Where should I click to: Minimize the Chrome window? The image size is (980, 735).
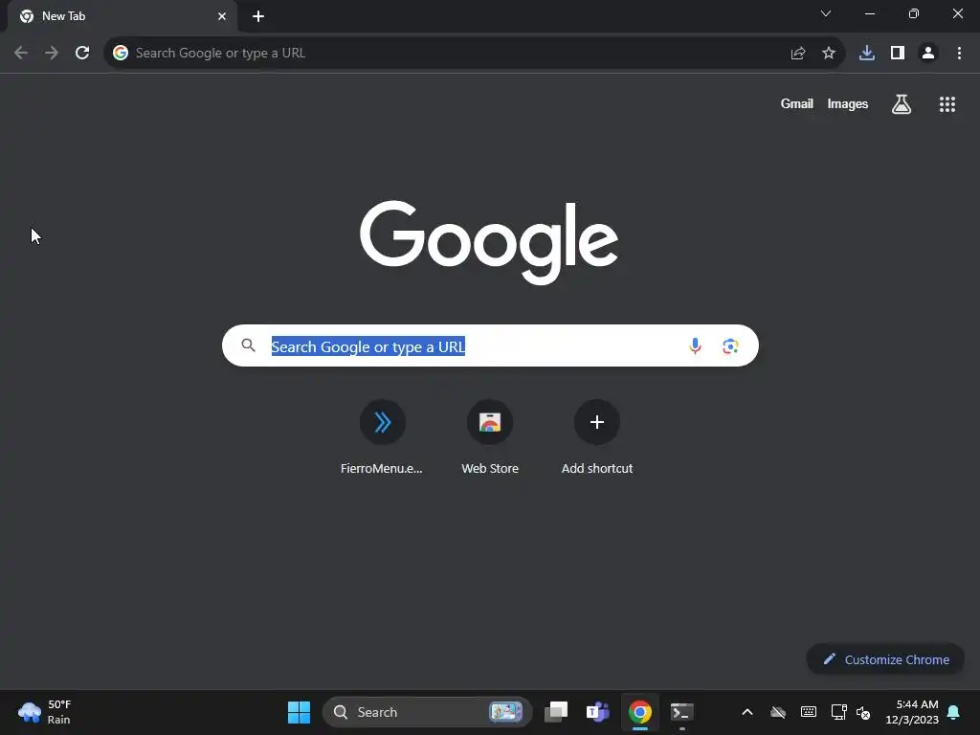(869, 13)
